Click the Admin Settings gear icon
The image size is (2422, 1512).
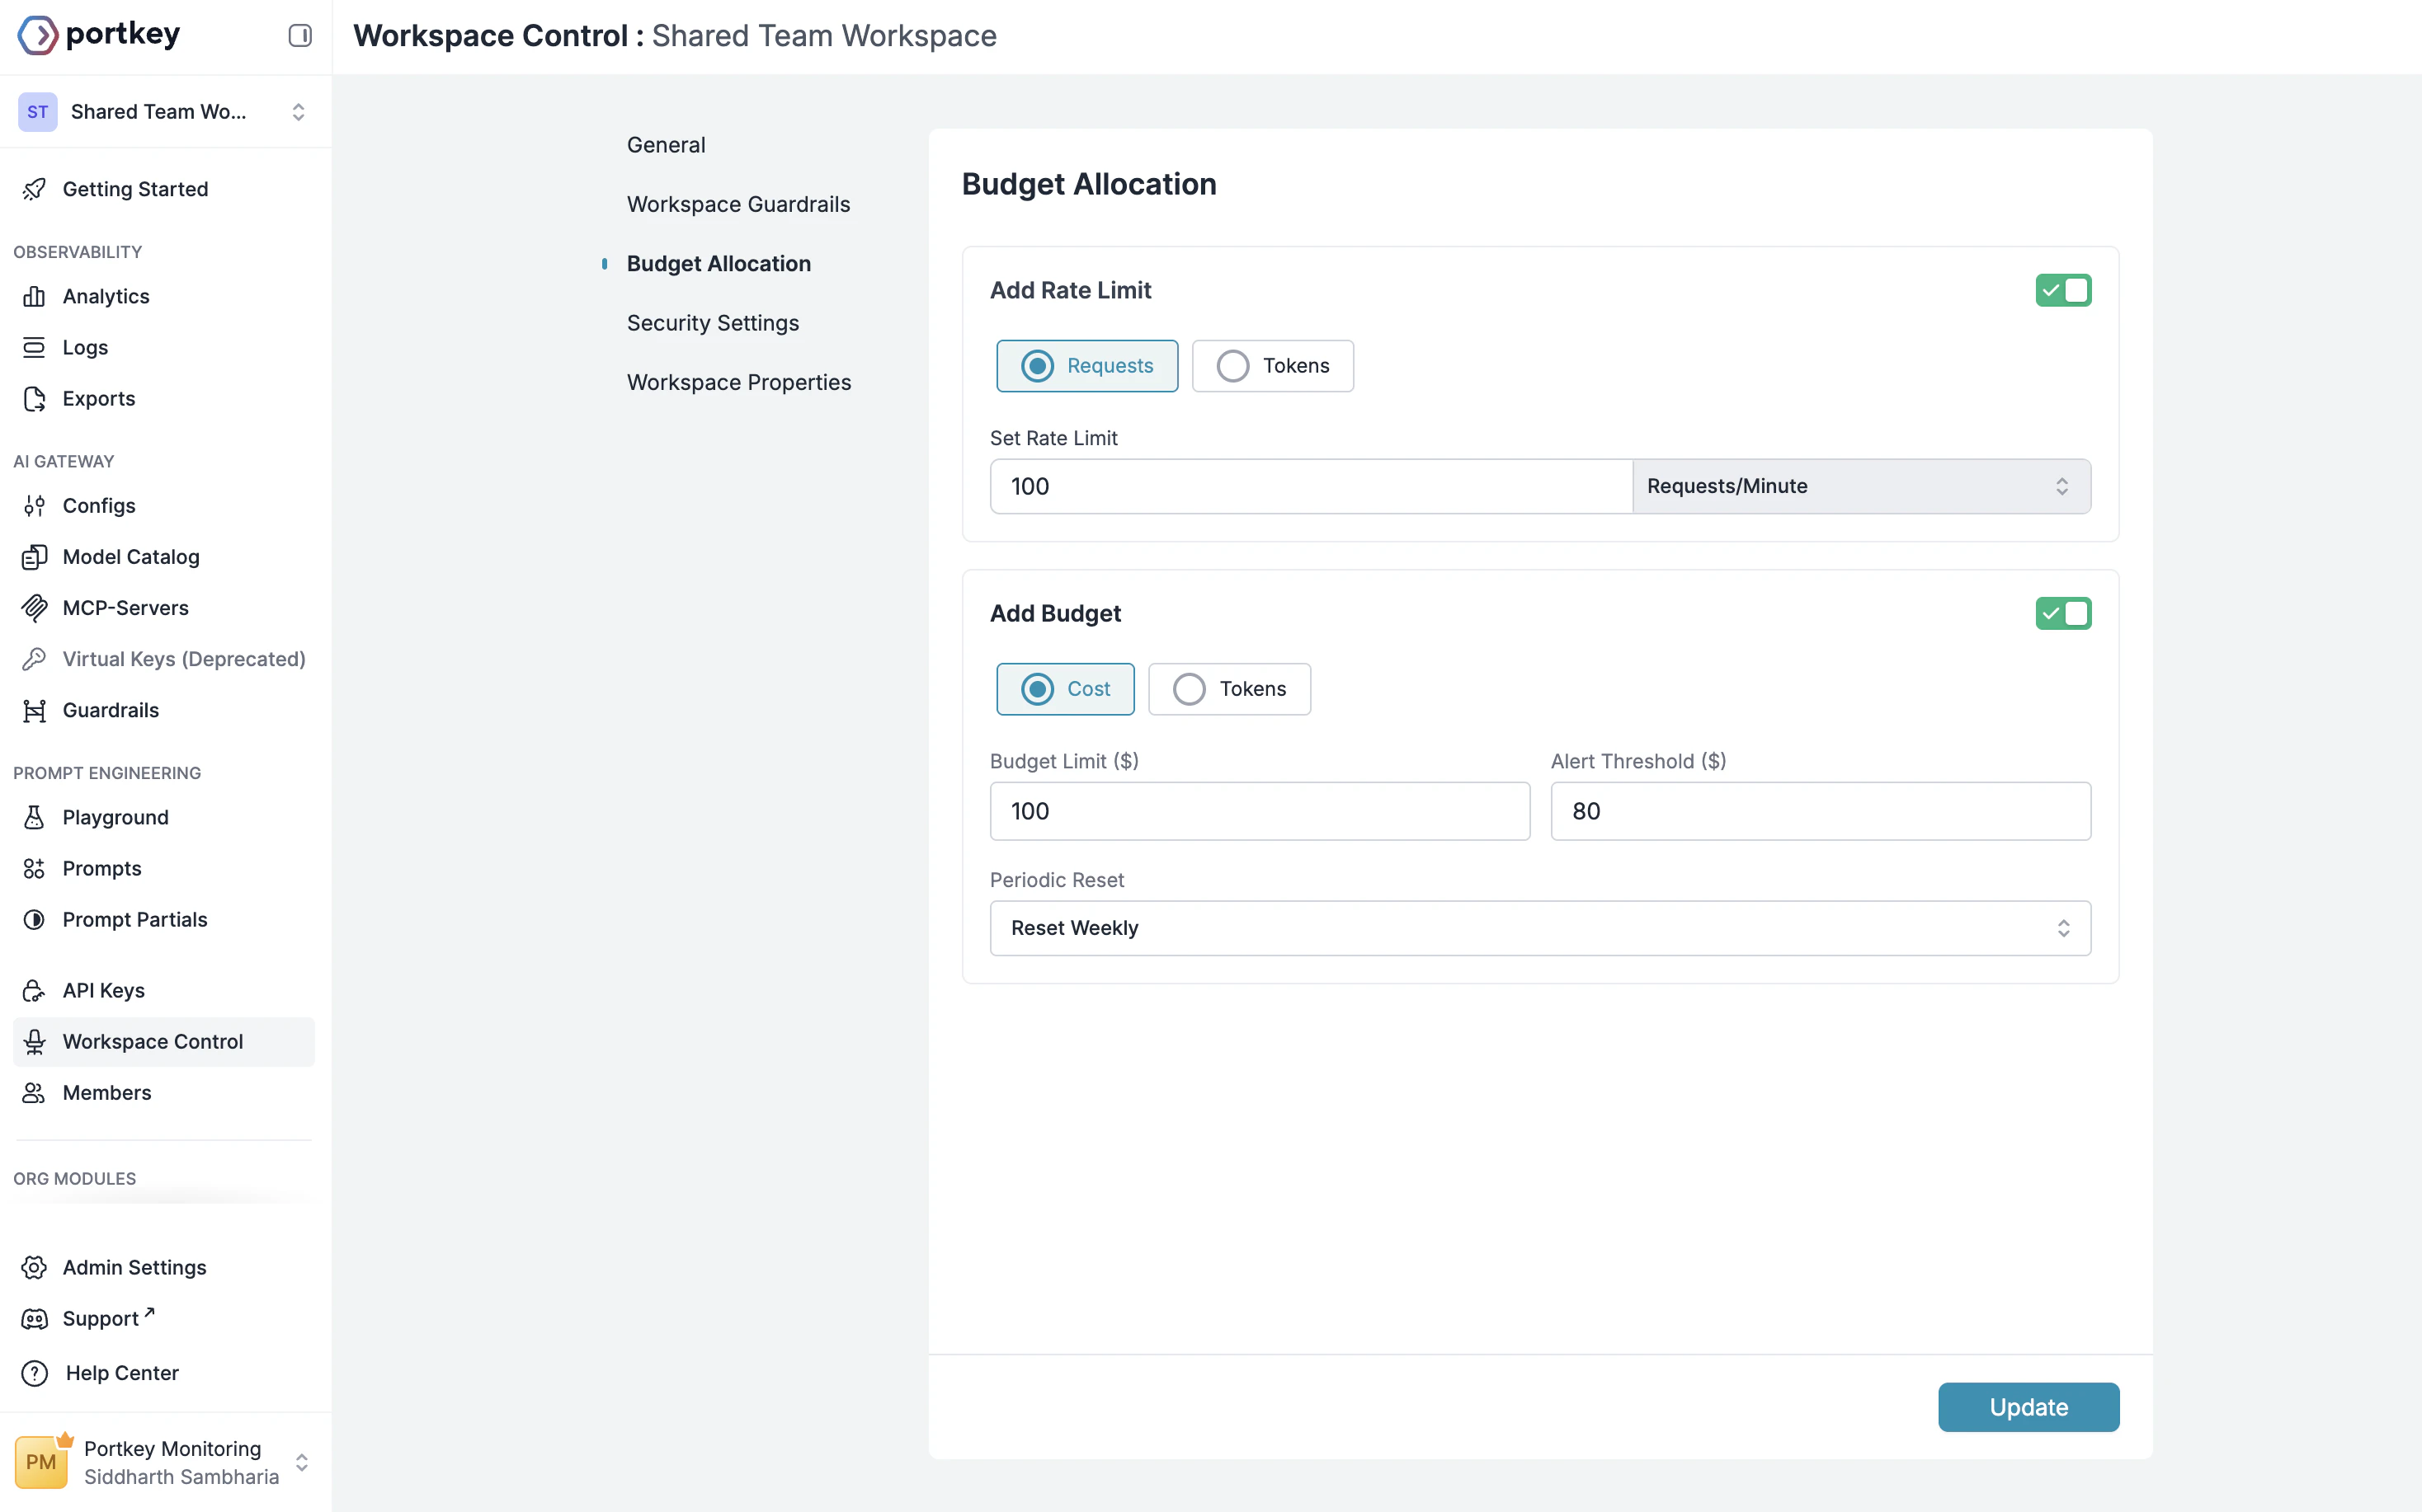34,1267
